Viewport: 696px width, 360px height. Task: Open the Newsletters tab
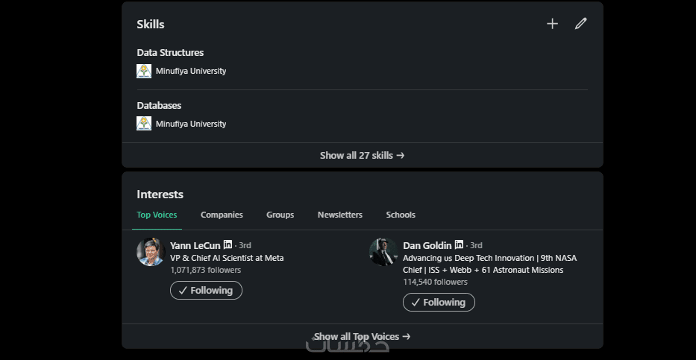339,215
